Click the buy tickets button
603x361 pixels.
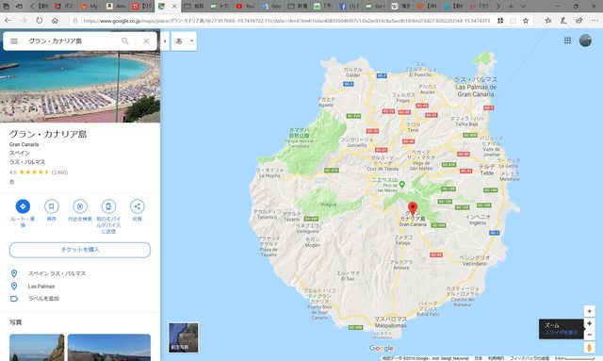coord(80,250)
